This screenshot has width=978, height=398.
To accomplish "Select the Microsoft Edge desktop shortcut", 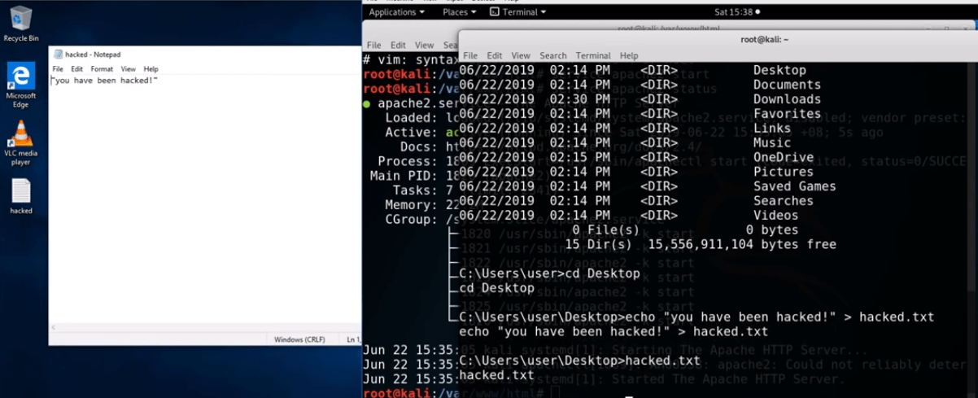I will tap(20, 77).
